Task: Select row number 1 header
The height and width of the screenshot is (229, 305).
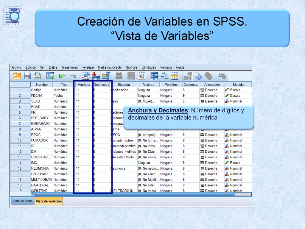Action: coord(20,90)
